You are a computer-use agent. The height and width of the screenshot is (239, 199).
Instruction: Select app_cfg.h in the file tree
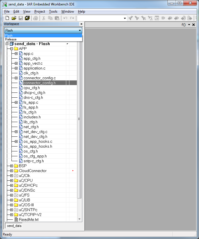(x=32, y=59)
